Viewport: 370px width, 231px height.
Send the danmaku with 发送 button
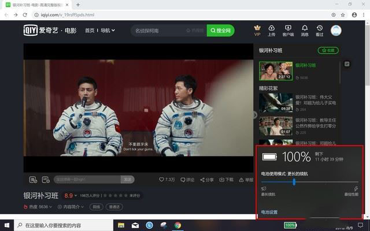click(x=127, y=180)
